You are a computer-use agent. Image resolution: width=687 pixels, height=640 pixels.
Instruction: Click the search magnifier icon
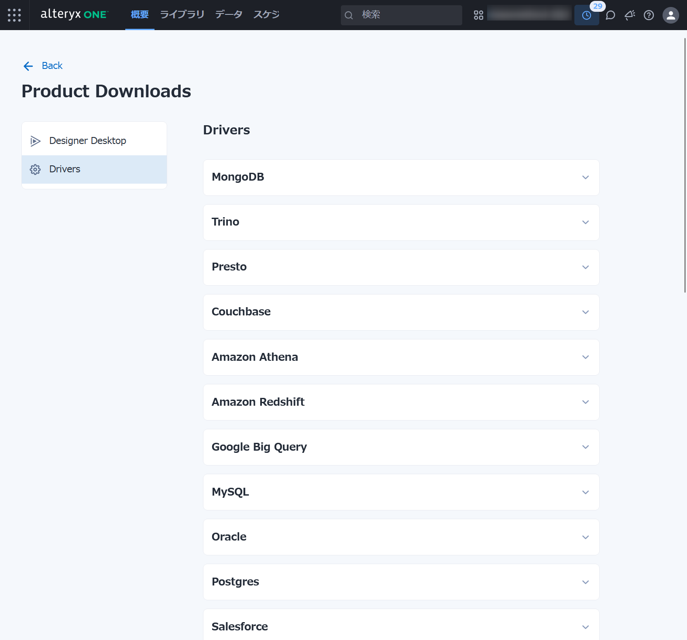(x=349, y=15)
